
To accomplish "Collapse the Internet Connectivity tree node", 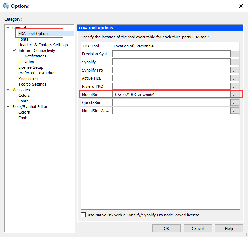I will point(14,50).
